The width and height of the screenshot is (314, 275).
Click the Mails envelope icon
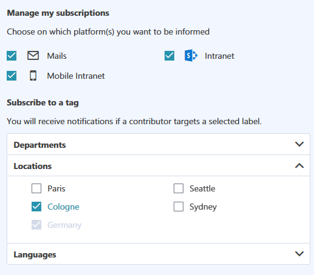coord(33,56)
